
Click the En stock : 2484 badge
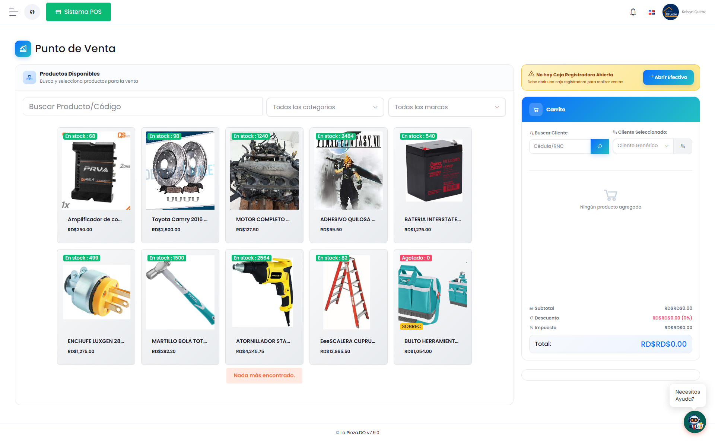point(336,136)
